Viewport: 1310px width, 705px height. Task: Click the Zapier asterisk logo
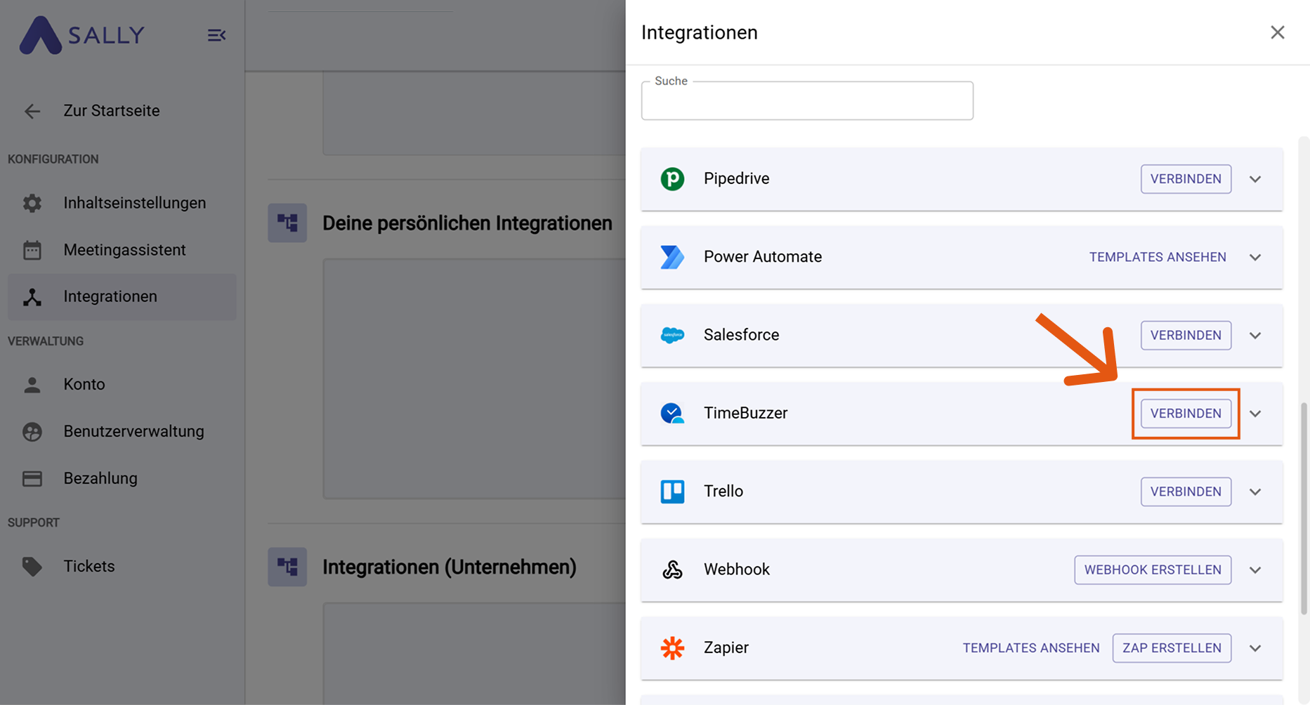pyautogui.click(x=672, y=647)
